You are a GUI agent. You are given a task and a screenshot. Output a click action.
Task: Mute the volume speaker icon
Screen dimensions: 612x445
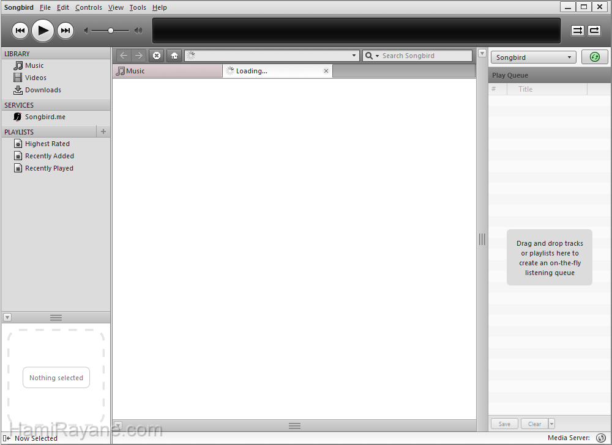click(x=87, y=31)
